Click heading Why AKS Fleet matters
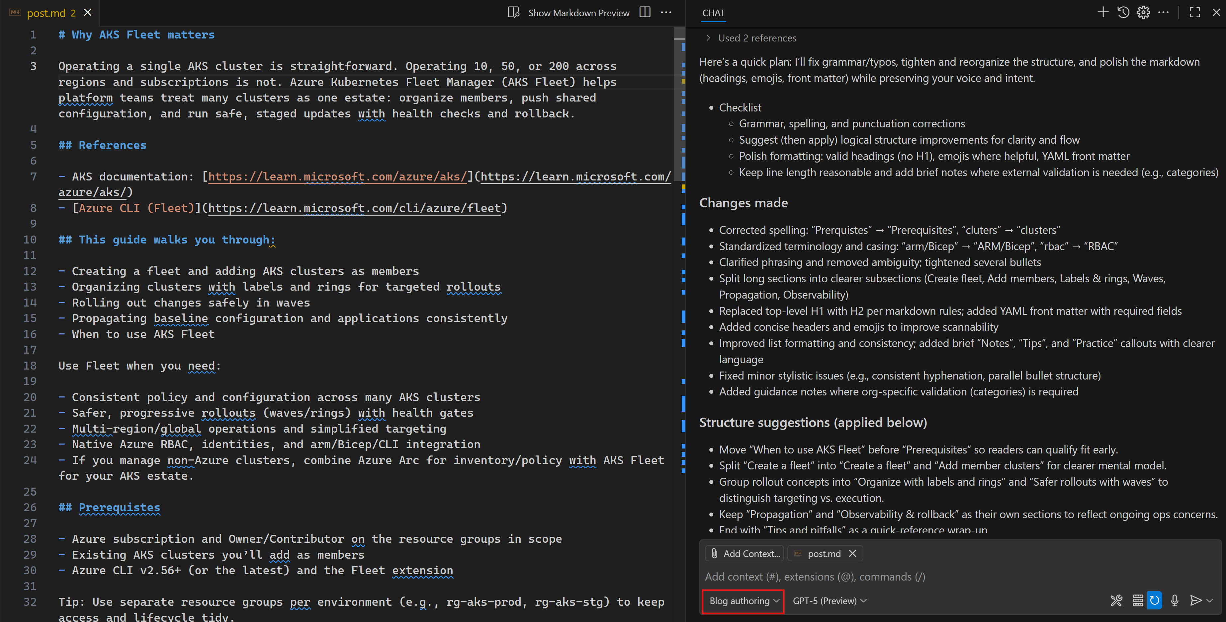The width and height of the screenshot is (1226, 622). pos(136,35)
